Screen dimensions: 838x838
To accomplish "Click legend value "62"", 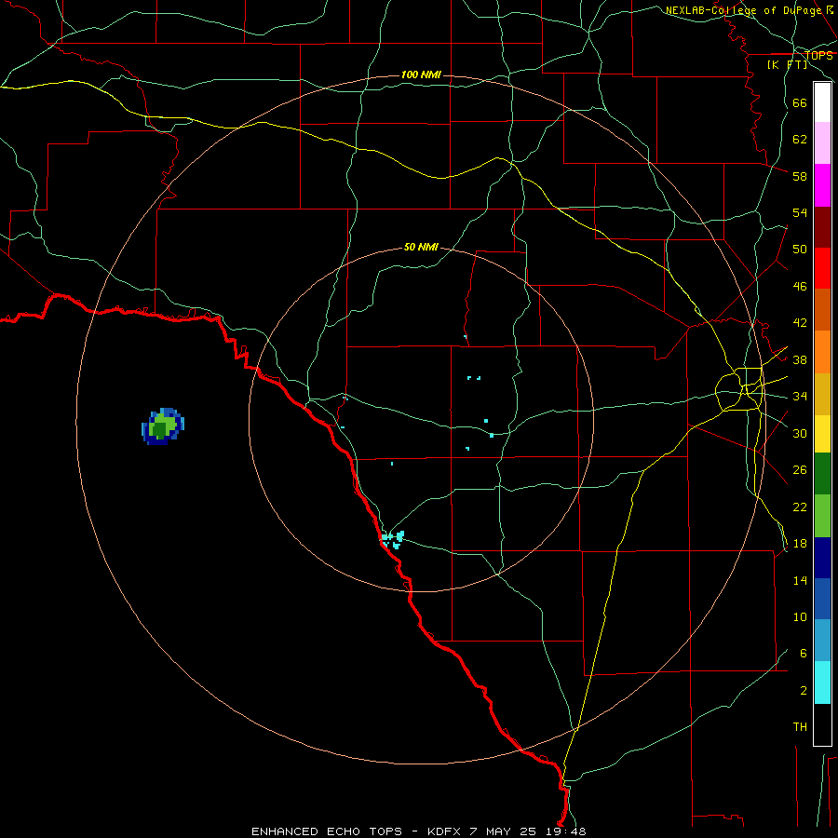I will click(x=800, y=140).
